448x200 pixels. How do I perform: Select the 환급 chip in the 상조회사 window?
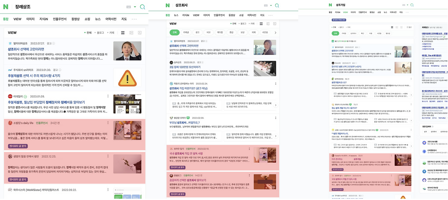231,32
